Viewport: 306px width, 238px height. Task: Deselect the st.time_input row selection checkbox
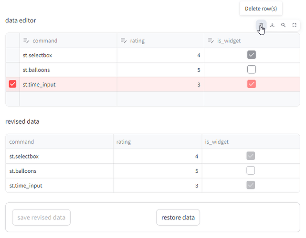tap(12, 85)
